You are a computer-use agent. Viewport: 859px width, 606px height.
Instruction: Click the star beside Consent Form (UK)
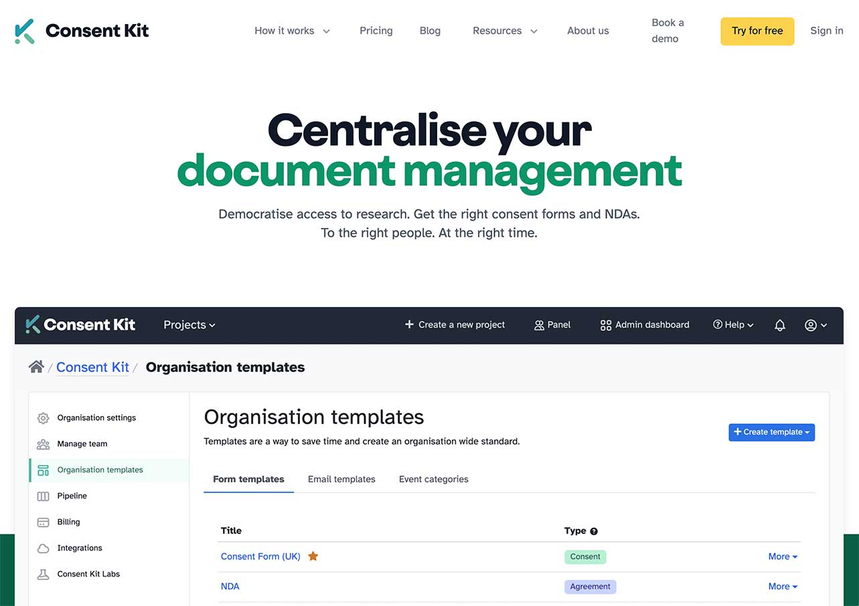(313, 556)
